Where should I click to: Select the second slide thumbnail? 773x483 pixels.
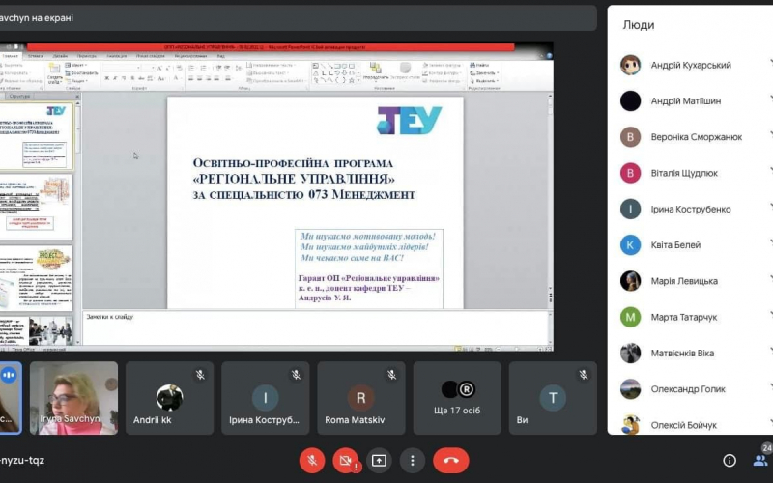pos(36,207)
